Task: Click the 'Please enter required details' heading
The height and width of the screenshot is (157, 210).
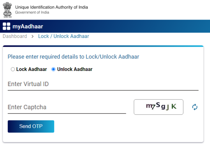Action: point(73,57)
